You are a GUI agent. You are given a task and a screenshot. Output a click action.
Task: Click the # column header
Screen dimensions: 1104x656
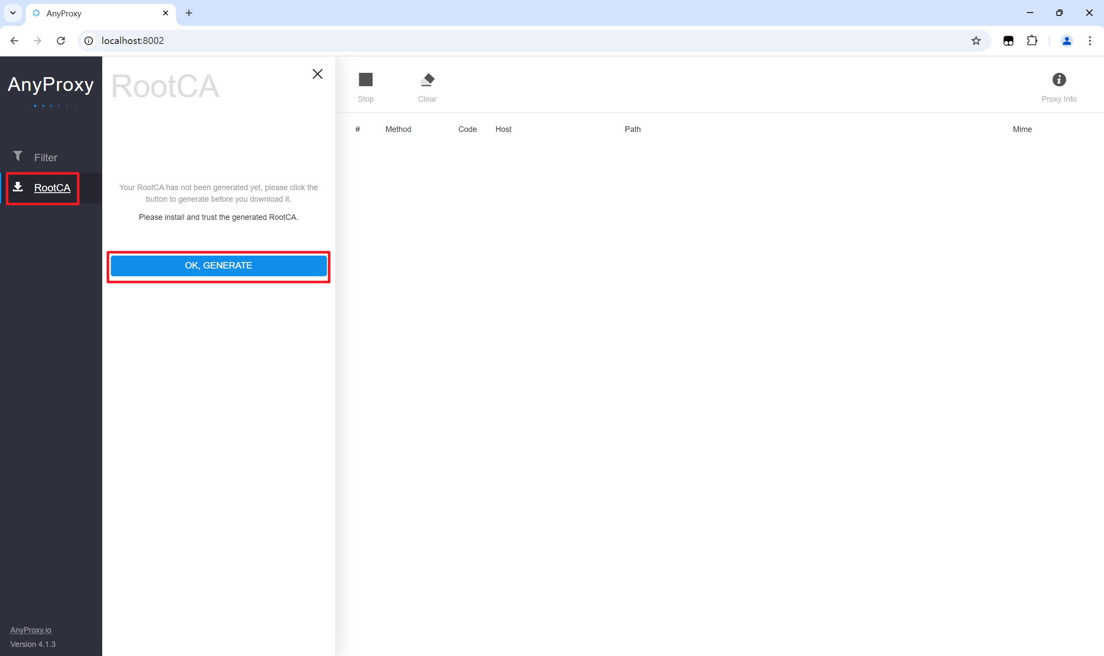358,129
